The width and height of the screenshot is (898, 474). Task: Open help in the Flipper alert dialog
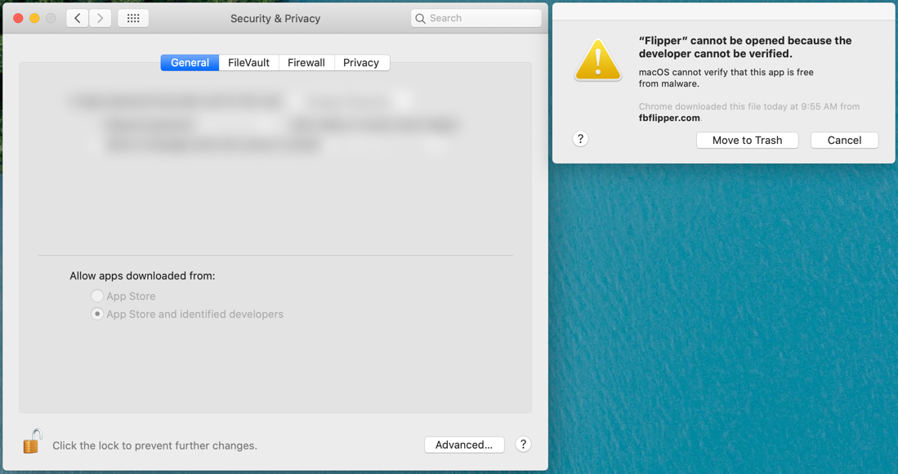click(x=580, y=139)
